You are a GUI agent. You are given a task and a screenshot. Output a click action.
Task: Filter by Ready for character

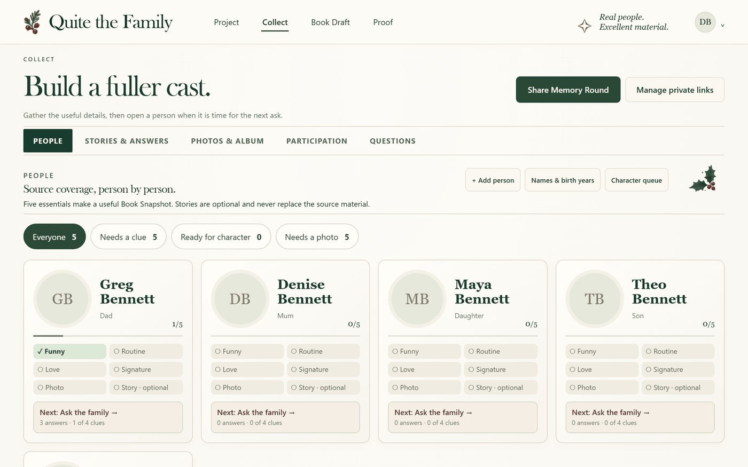[221, 237]
